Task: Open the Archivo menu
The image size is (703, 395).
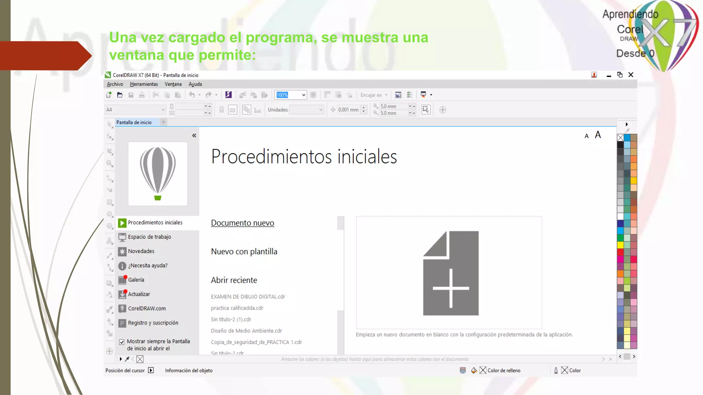Action: (x=115, y=84)
